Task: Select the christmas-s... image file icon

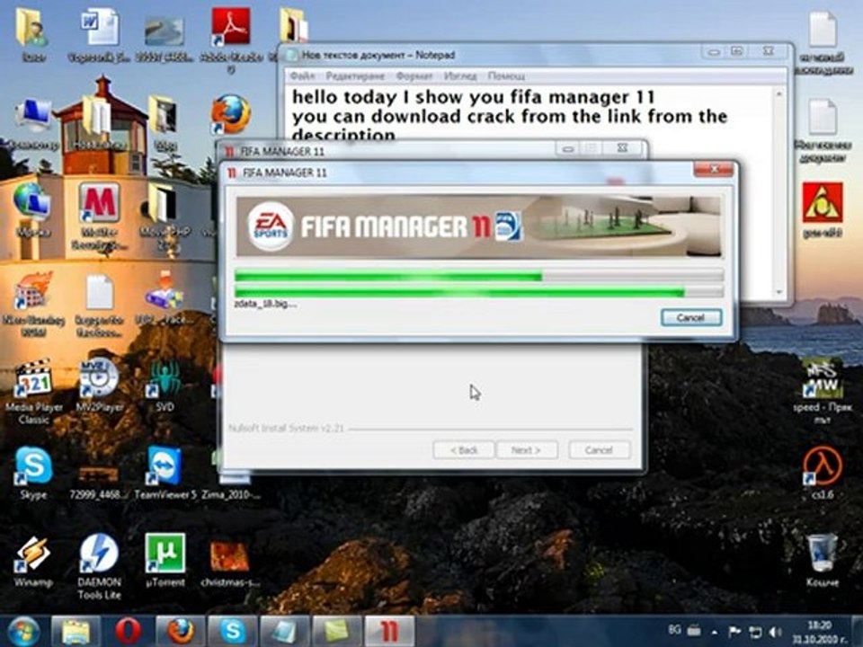Action: tap(230, 563)
